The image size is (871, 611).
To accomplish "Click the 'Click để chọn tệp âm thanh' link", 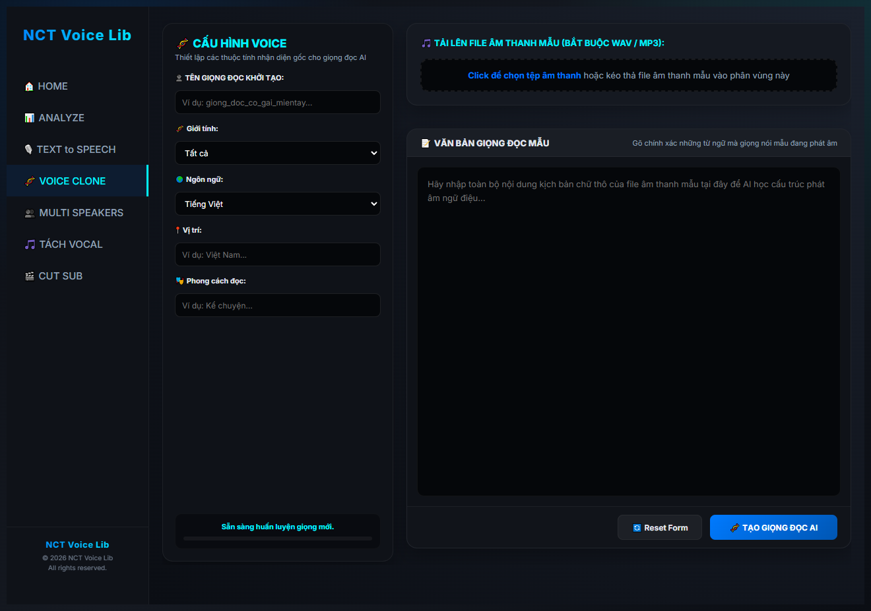I will point(525,76).
